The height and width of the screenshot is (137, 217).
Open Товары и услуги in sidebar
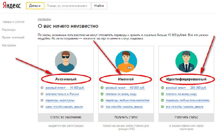(13, 22)
